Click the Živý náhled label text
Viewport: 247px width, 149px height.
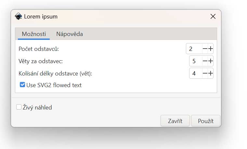[x=37, y=107]
